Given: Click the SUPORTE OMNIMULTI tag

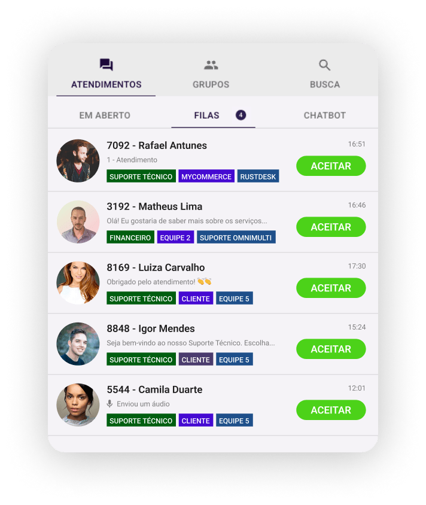Looking at the screenshot, I should (236, 237).
